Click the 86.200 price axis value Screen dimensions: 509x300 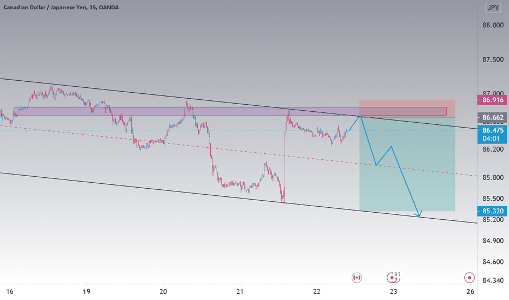493,149
